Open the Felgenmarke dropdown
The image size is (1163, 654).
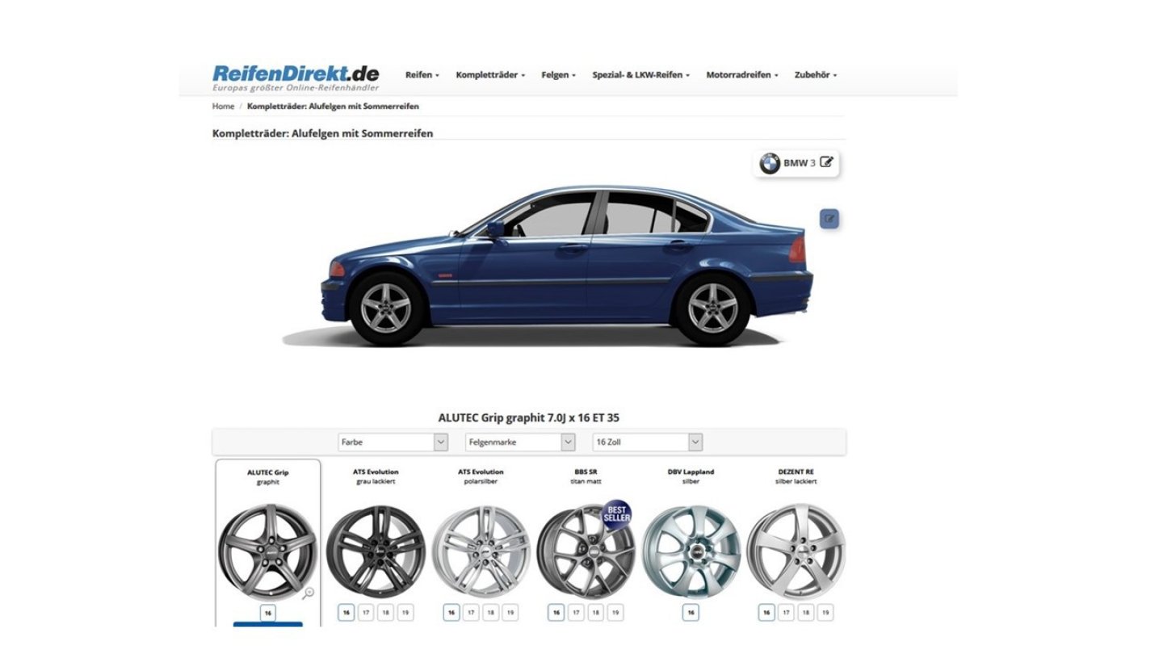click(x=519, y=442)
